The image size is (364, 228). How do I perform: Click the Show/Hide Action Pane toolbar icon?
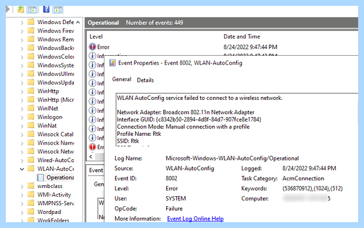pos(58,10)
